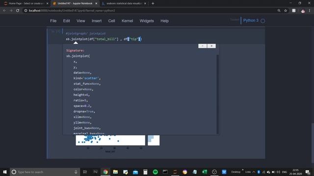Click the ENG language indicator
The width and height of the screenshot is (314, 176).
pos(285,172)
